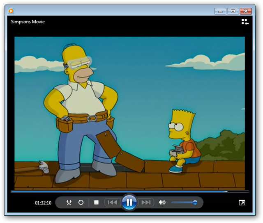Skip to the next track

(146, 203)
